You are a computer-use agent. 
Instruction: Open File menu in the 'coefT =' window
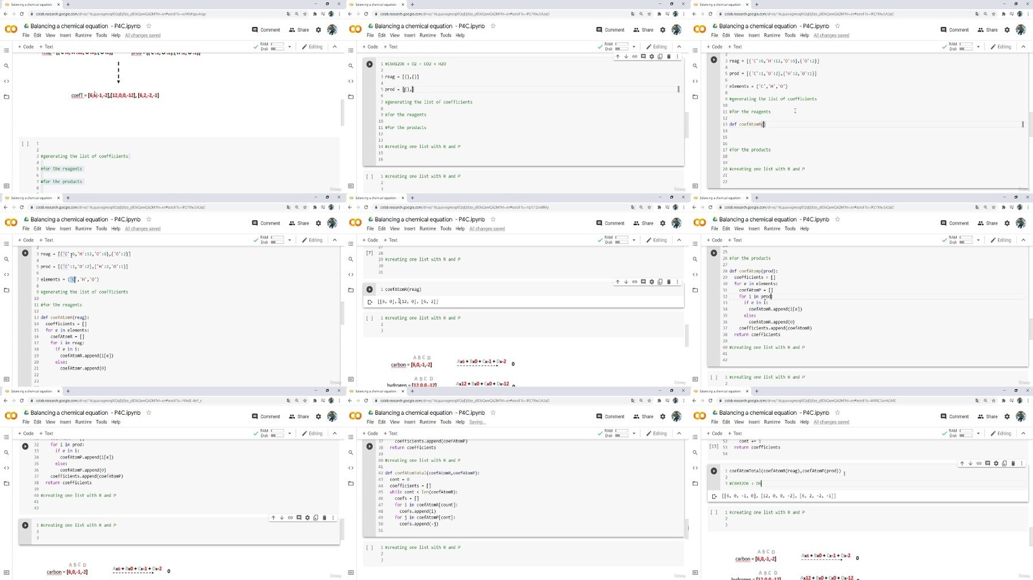(26, 35)
